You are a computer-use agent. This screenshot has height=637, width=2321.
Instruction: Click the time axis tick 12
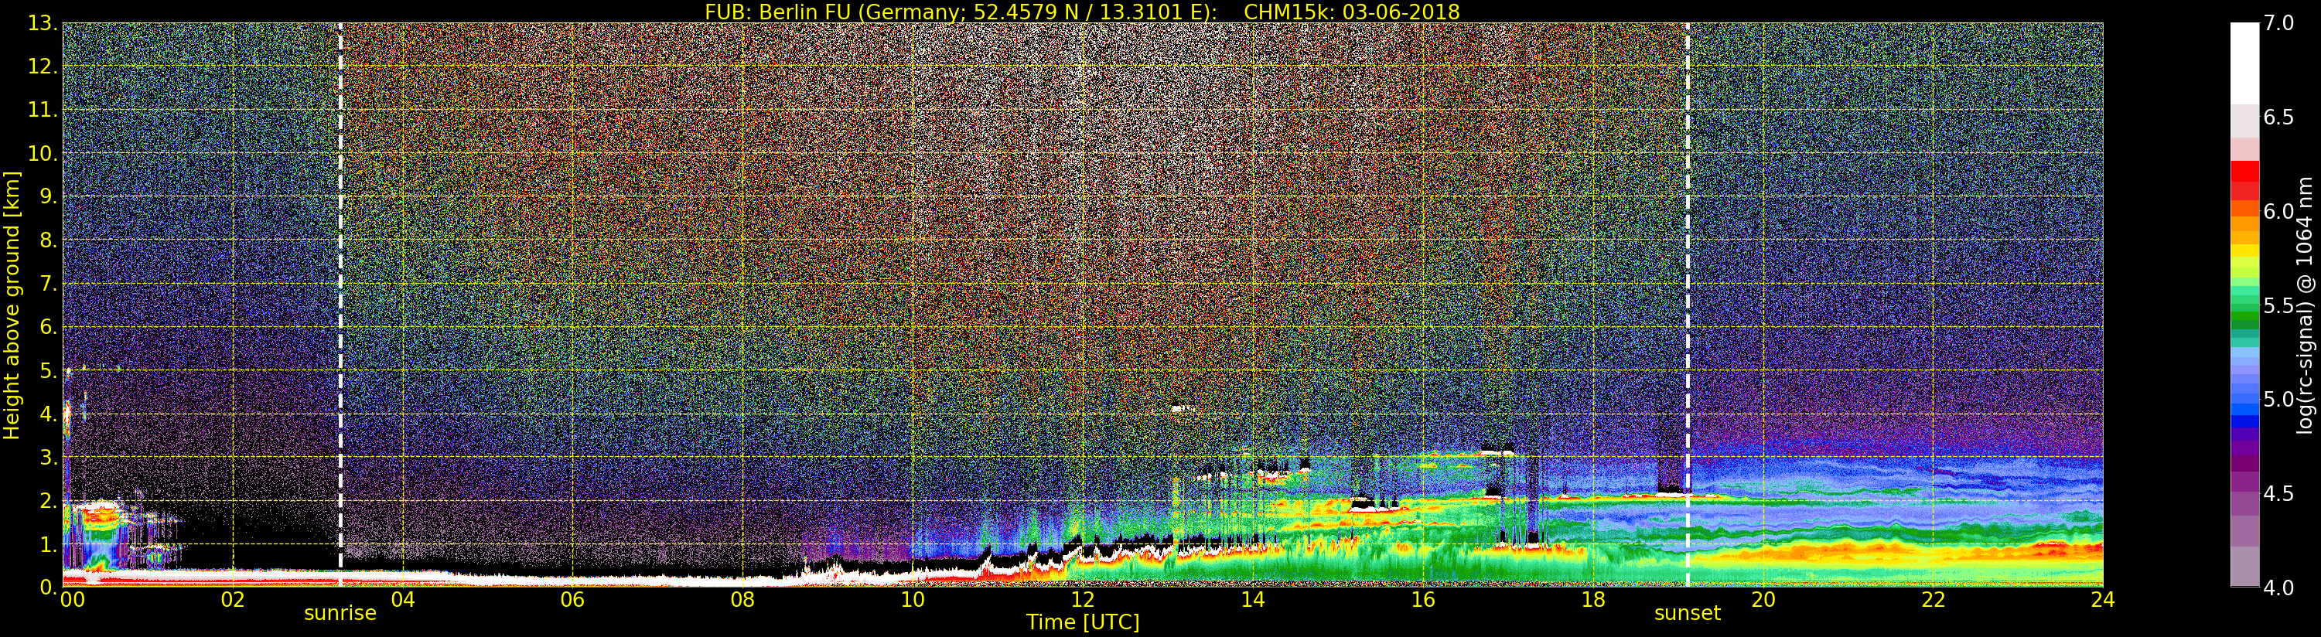click(1082, 600)
